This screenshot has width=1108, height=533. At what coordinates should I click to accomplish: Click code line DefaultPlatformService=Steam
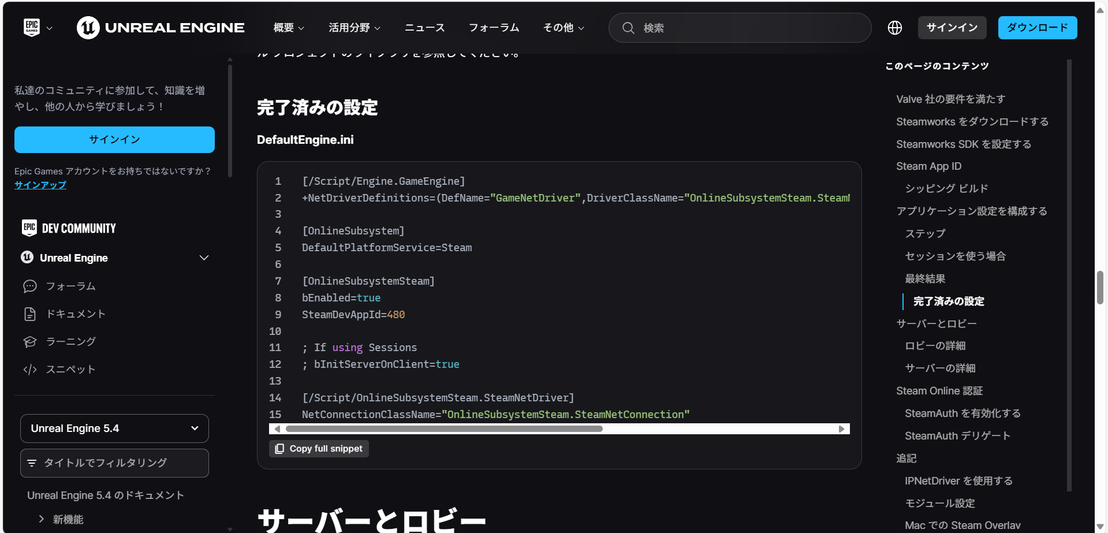coord(387,248)
